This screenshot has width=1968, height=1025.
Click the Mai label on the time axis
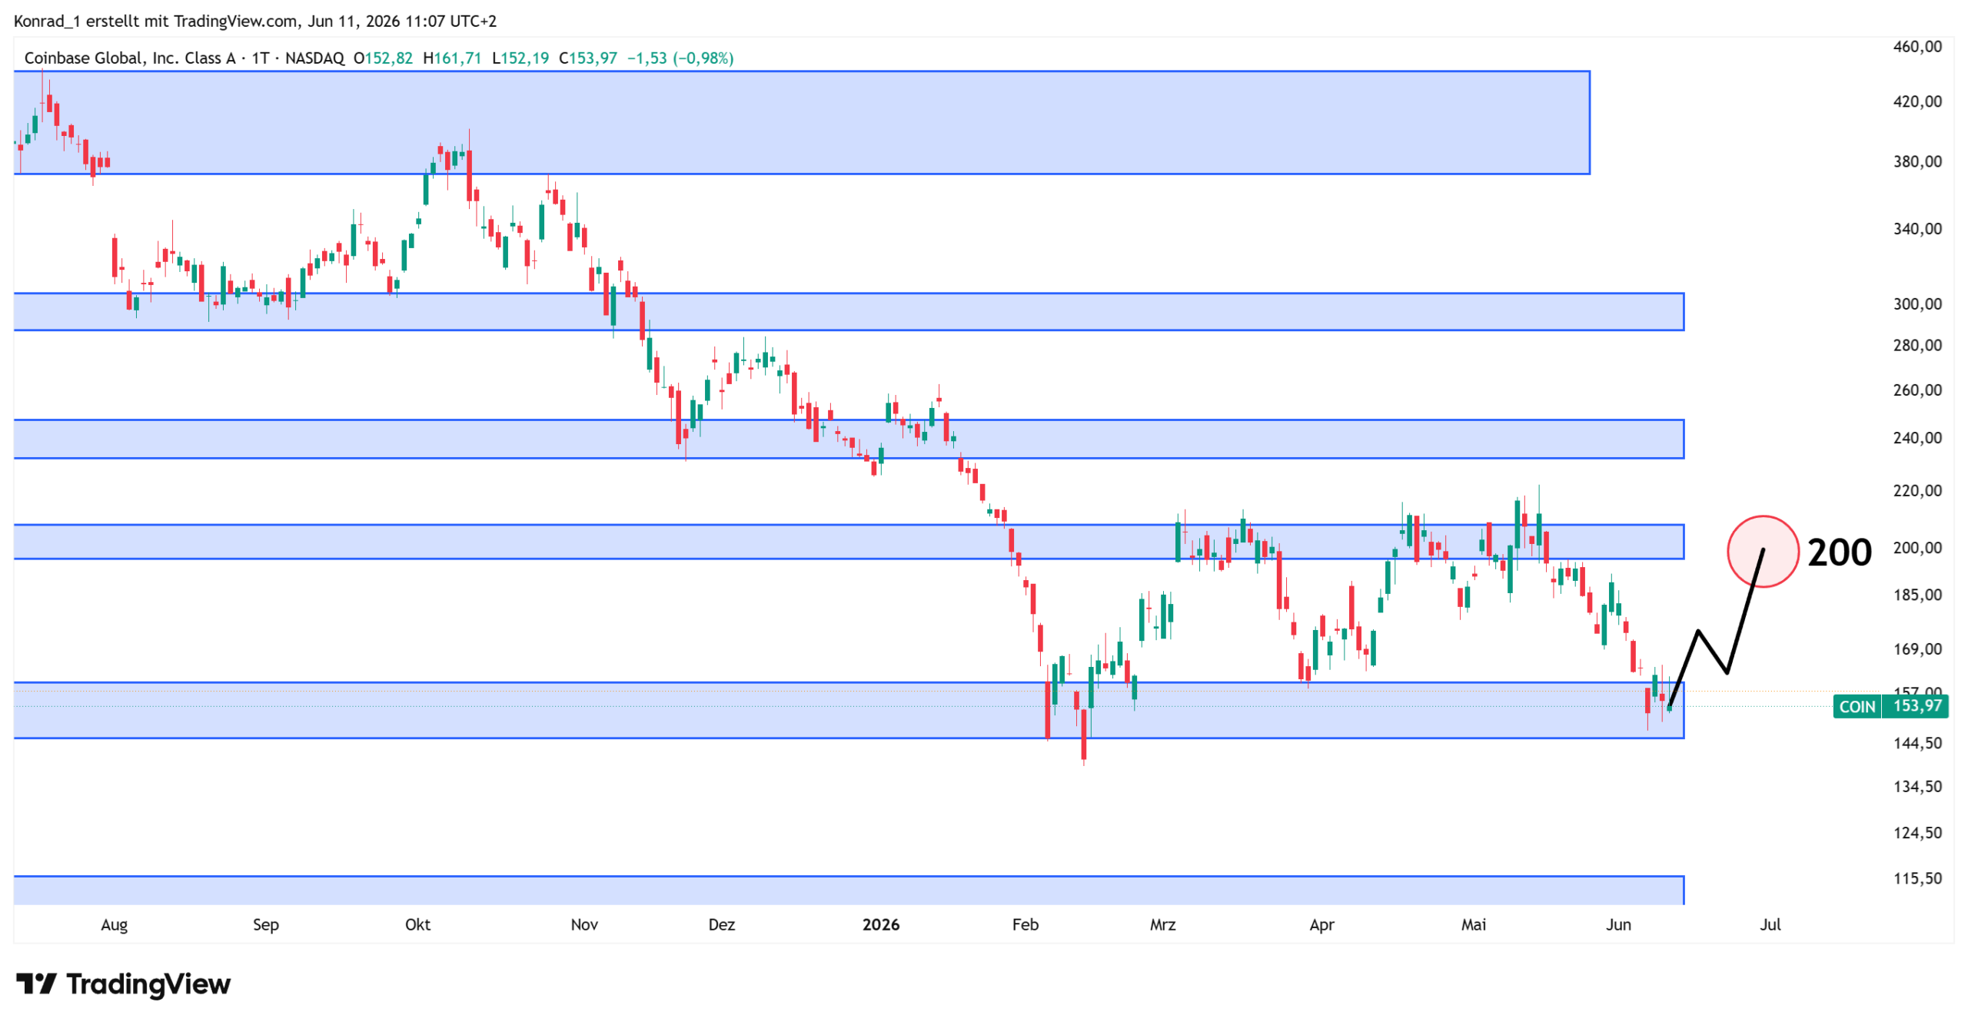coord(1473,924)
